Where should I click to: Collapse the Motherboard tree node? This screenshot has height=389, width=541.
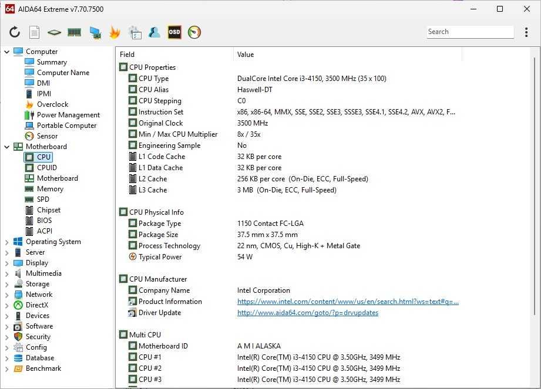click(x=6, y=147)
